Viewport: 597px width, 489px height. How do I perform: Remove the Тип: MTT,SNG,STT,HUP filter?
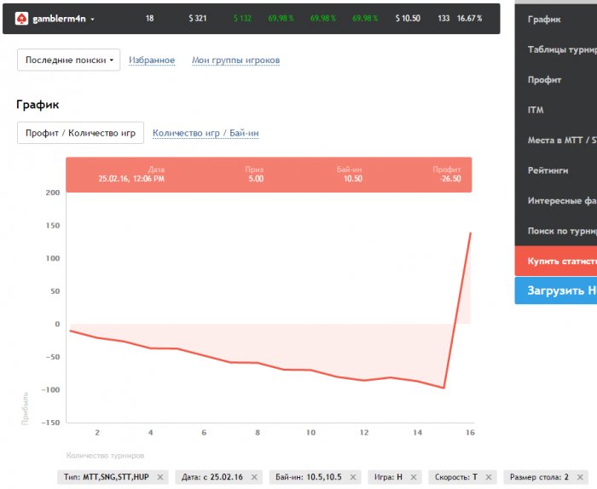pyautogui.click(x=160, y=477)
